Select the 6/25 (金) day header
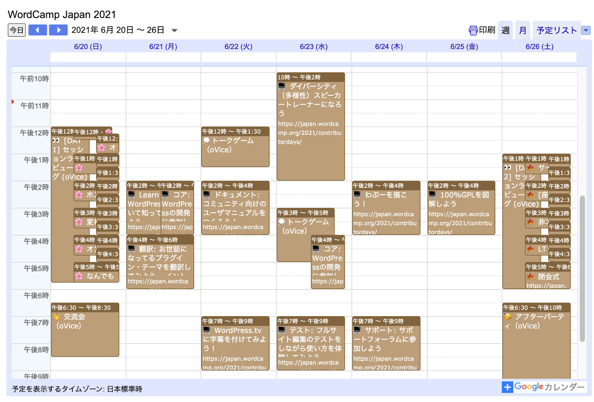The image size is (594, 402). [464, 47]
